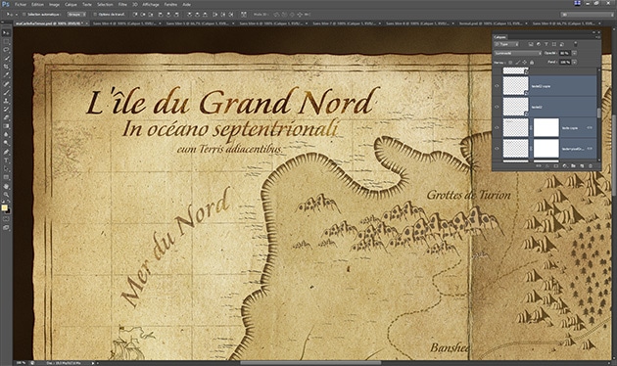The image size is (617, 366).
Task: Hide the texte copie layer
Action: [497, 128]
